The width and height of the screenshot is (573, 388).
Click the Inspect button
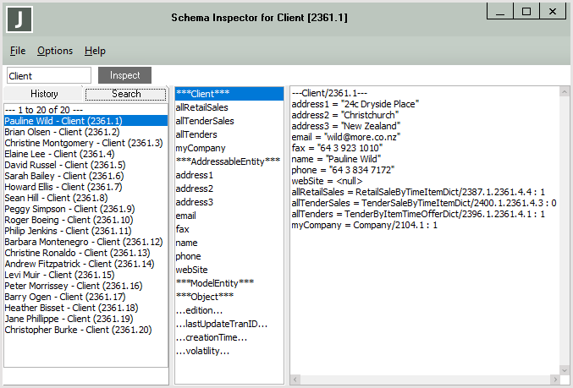tap(124, 75)
